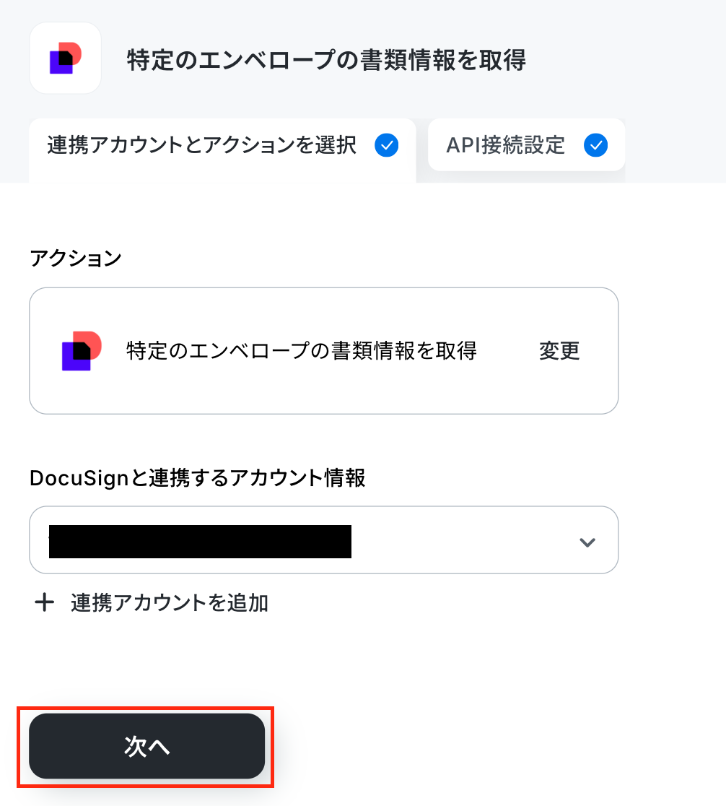Viewport: 726px width, 806px height.
Task: Open the DocuSign linked account select box
Action: point(324,539)
